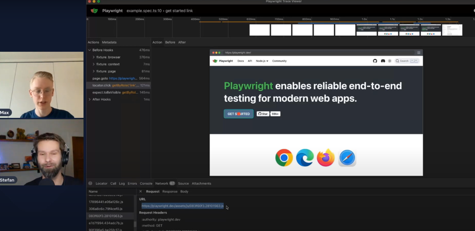Click the GET STARTED button
This screenshot has width=475, height=231.
click(239, 114)
